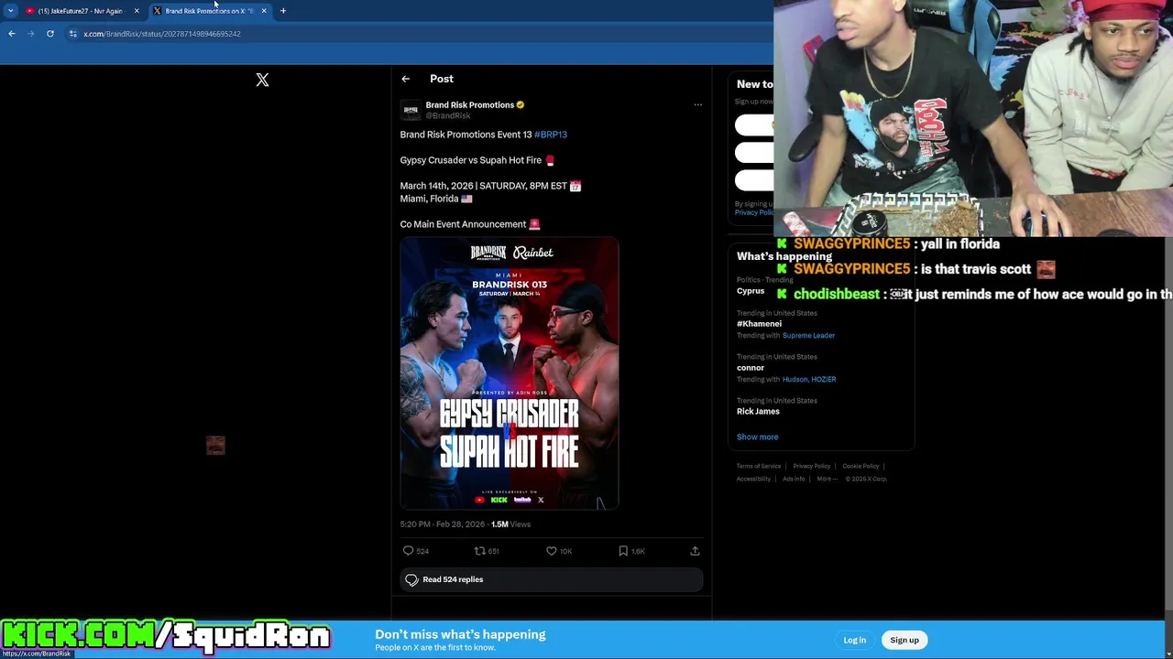Open the Accessibility footer link

(x=753, y=479)
